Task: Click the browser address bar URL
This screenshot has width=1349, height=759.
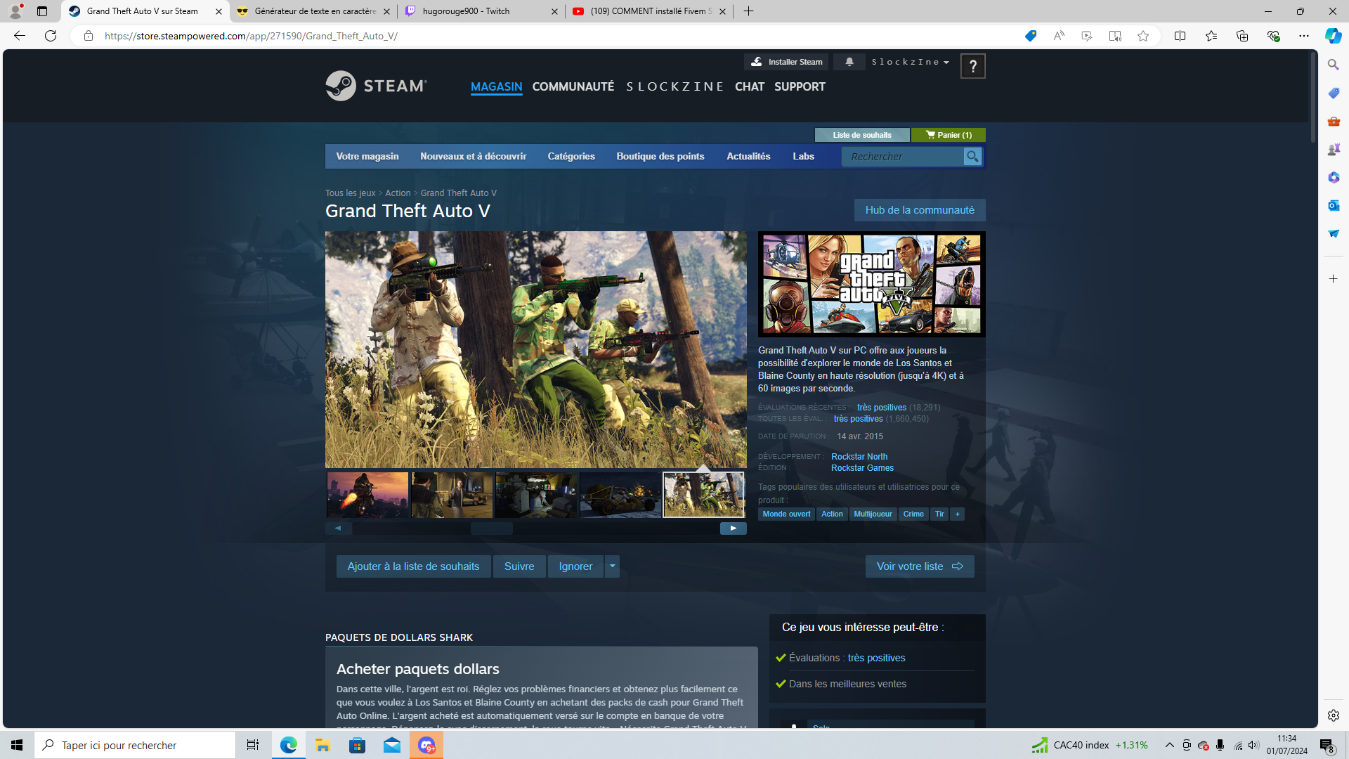Action: tap(251, 36)
